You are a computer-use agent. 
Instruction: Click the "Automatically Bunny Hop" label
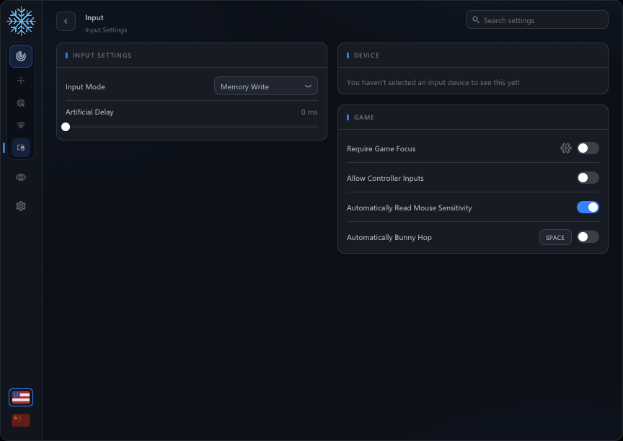[x=389, y=237]
